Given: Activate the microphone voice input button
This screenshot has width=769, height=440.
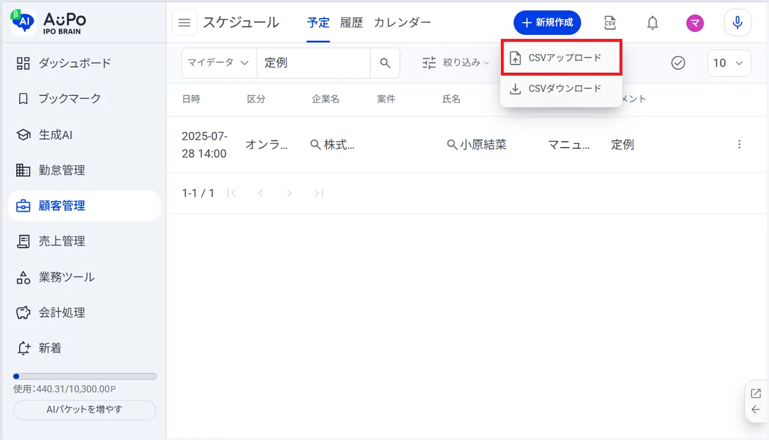Looking at the screenshot, I should (x=738, y=23).
